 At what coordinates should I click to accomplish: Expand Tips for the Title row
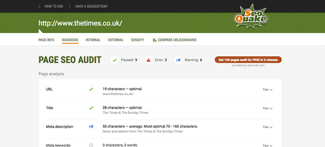click(267, 108)
